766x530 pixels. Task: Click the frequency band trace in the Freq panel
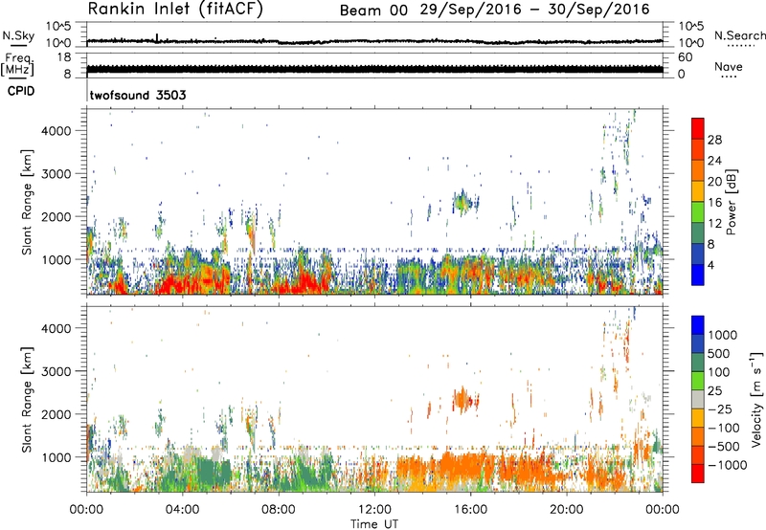click(x=374, y=69)
